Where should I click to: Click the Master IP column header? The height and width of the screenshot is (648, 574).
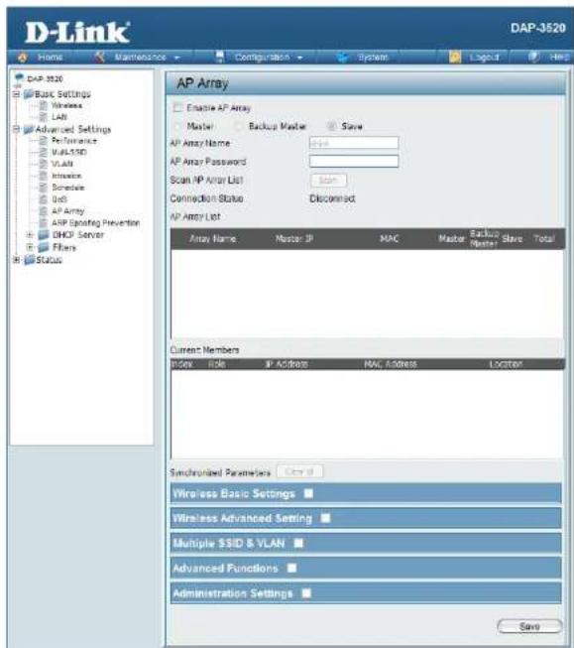pyautogui.click(x=294, y=238)
